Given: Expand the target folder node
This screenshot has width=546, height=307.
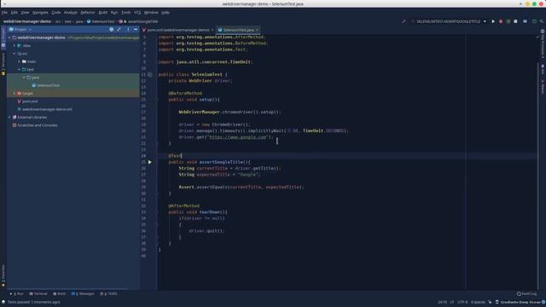Looking at the screenshot, I should tap(15, 93).
